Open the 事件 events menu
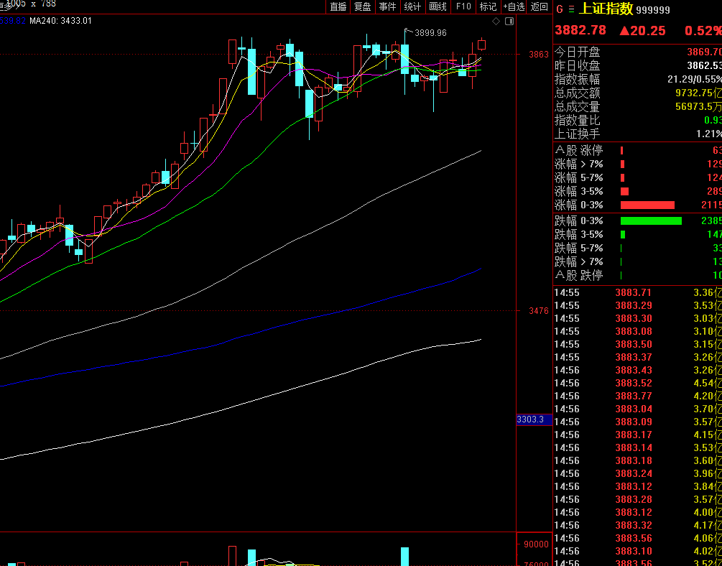 pos(387,6)
